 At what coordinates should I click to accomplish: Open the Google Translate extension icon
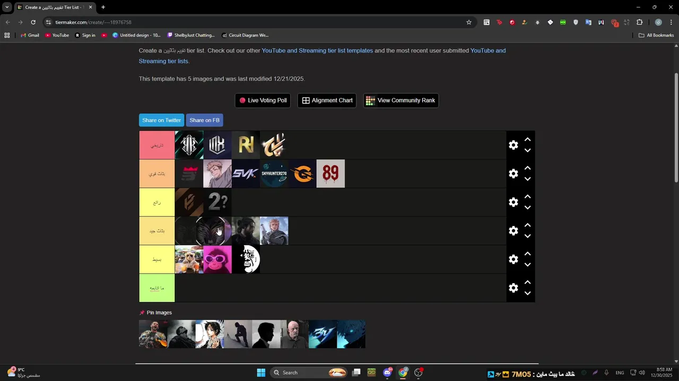pos(588,22)
